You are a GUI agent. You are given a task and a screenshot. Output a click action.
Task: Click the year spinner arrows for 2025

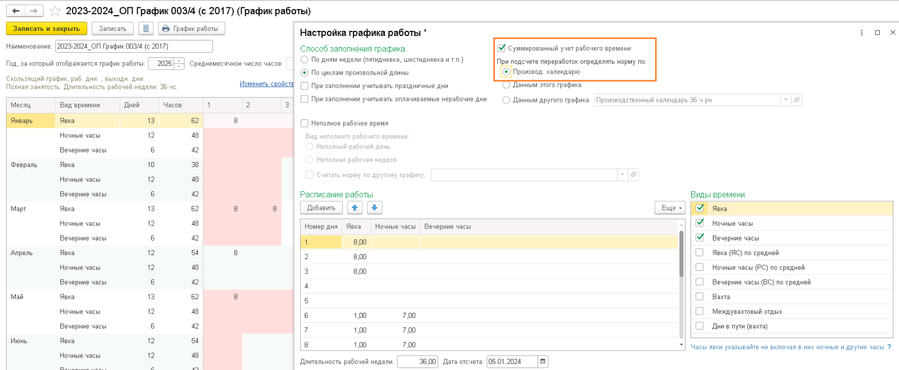[x=179, y=63]
